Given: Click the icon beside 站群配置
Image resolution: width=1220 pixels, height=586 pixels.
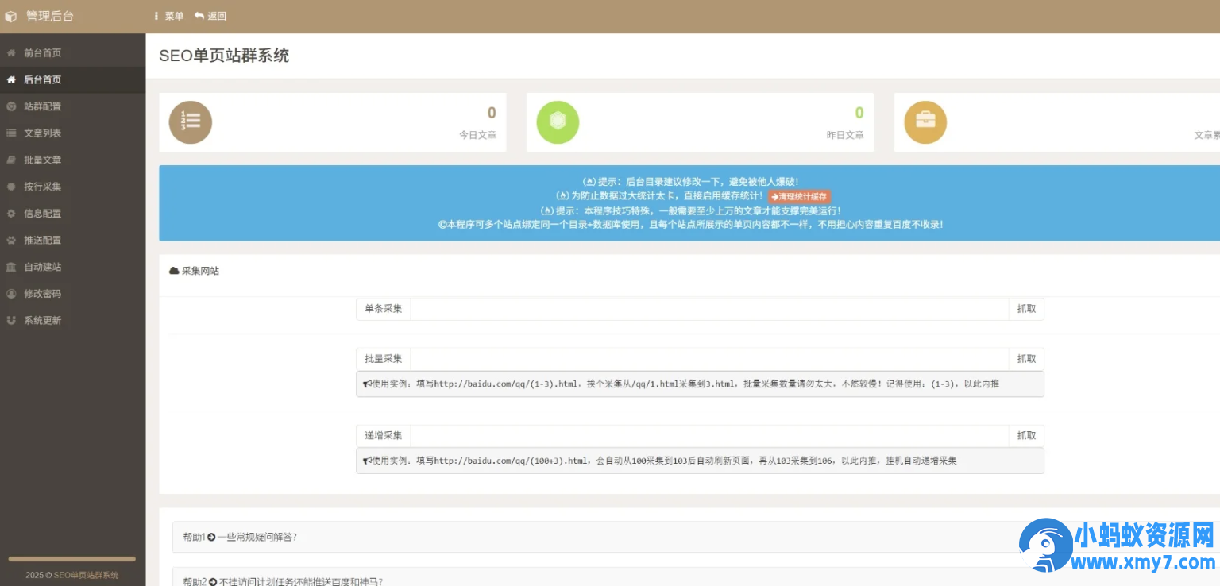Looking at the screenshot, I should point(11,106).
